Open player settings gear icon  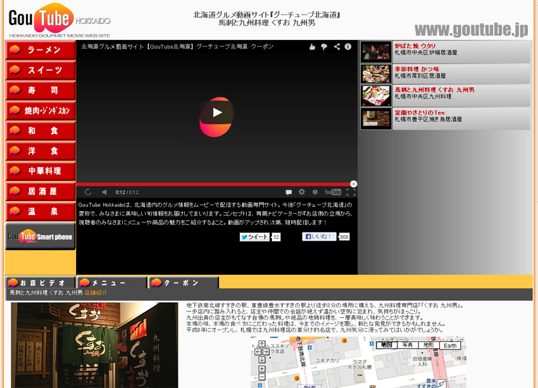[x=301, y=191]
